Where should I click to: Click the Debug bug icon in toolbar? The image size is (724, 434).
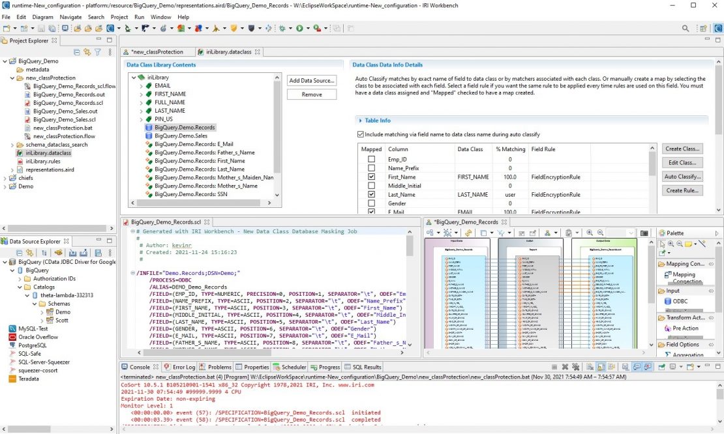point(282,28)
